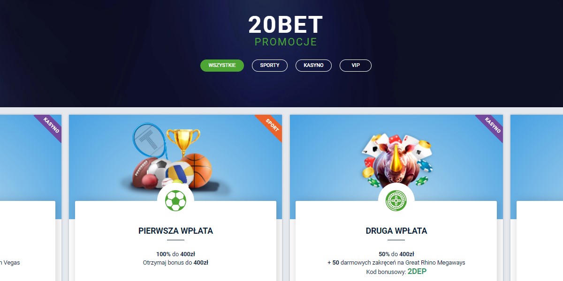Click the 20BET logo heading

tap(286, 24)
